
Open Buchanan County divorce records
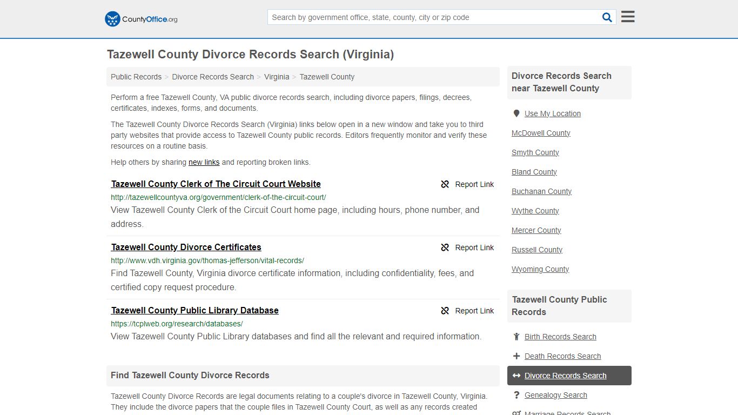[541, 191]
